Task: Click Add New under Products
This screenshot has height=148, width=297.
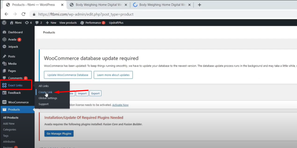Action: (9, 124)
